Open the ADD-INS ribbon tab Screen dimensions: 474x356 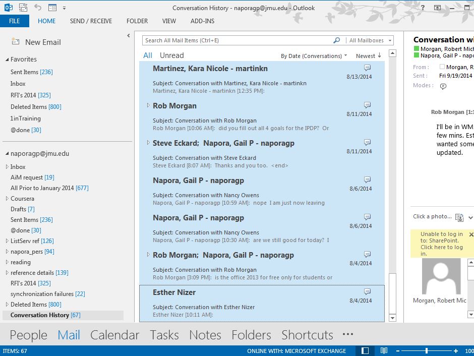pos(202,21)
